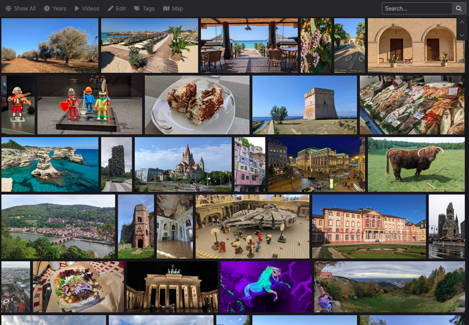This screenshot has height=325, width=469.
Task: Open the stone arches building photo
Action: [416, 45]
